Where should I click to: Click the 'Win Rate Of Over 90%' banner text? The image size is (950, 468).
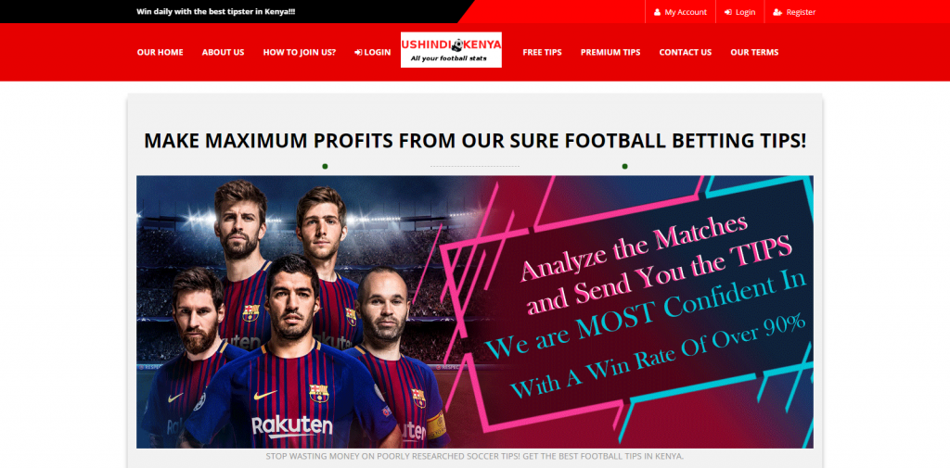(x=658, y=357)
